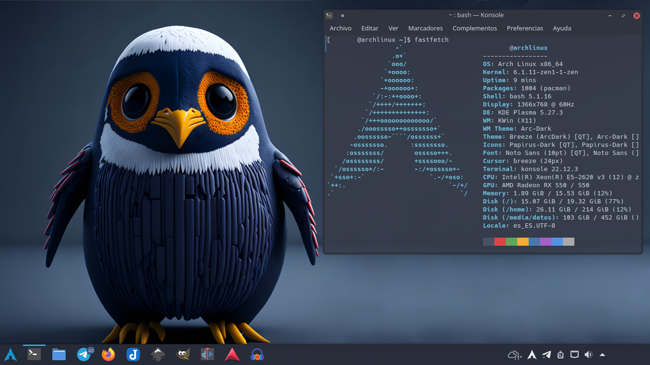Image resolution: width=650 pixels, height=365 pixels.
Task: Click the 'Disk (/home): 26.11 GiB' line
Action: [557, 210]
